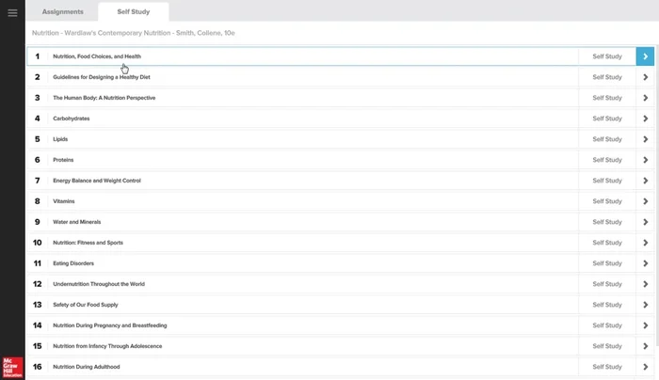
Task: Select Nutrition During Pregnancy and Breastfeeding
Action: [x=109, y=325]
